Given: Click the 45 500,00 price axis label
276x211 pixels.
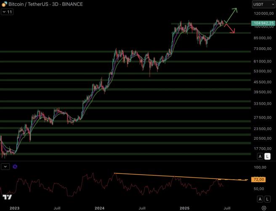Looking at the screenshot, I should pyautogui.click(x=263, y=82).
